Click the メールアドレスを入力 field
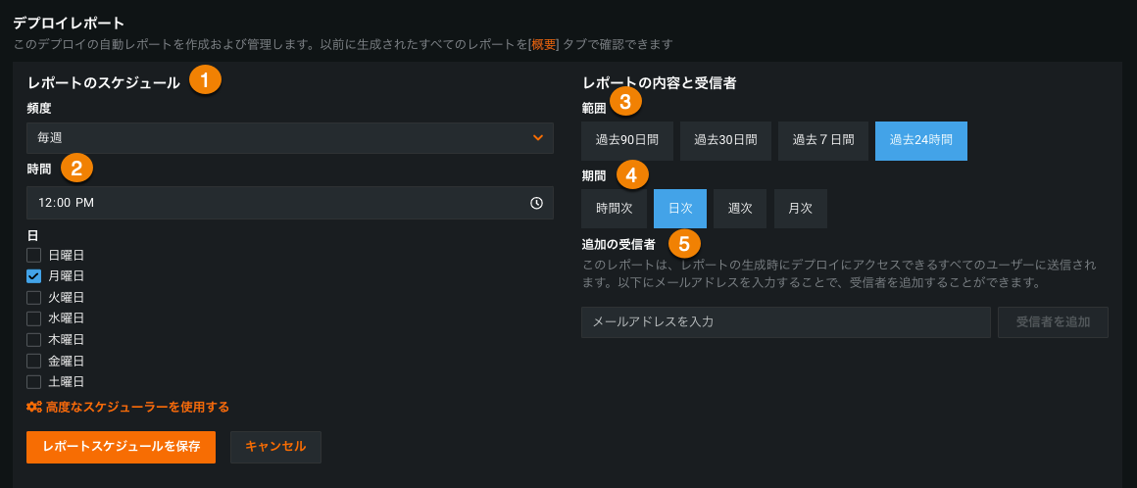The height and width of the screenshot is (488, 1137). click(785, 321)
